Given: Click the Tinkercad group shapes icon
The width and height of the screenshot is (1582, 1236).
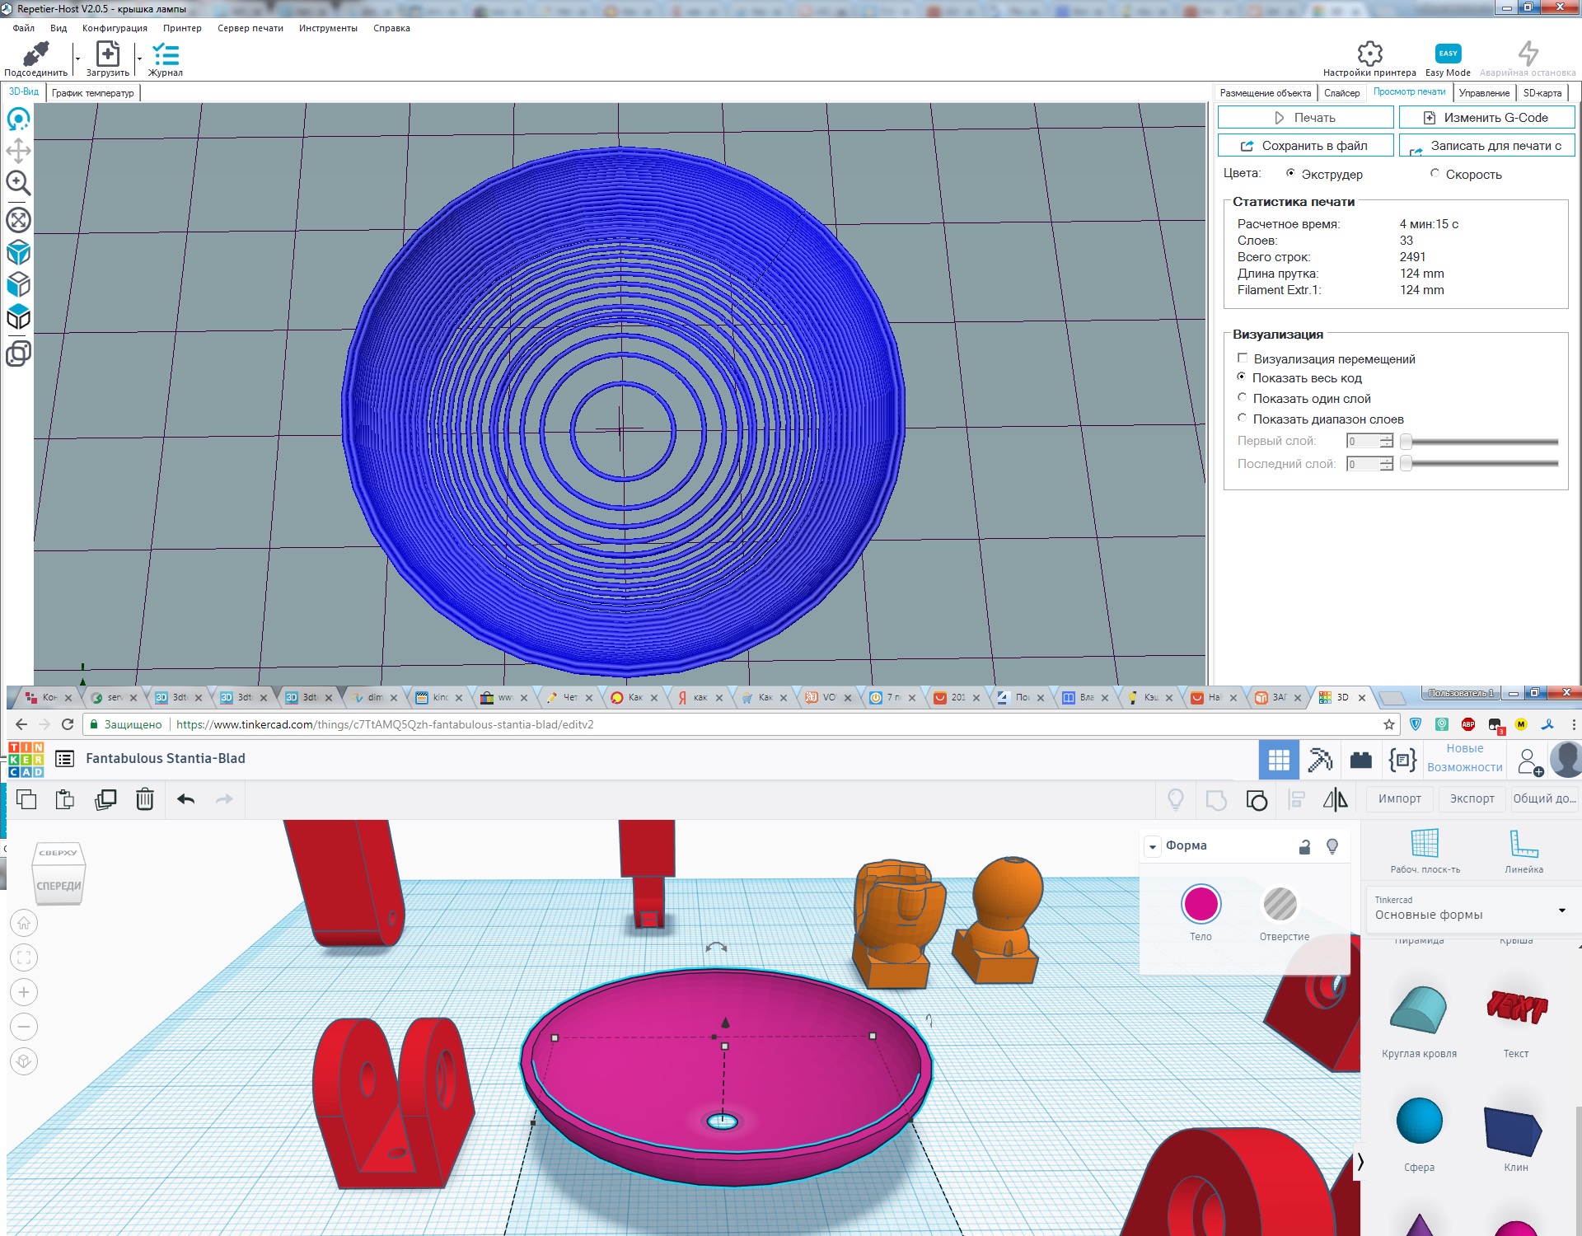Looking at the screenshot, I should (x=1216, y=799).
